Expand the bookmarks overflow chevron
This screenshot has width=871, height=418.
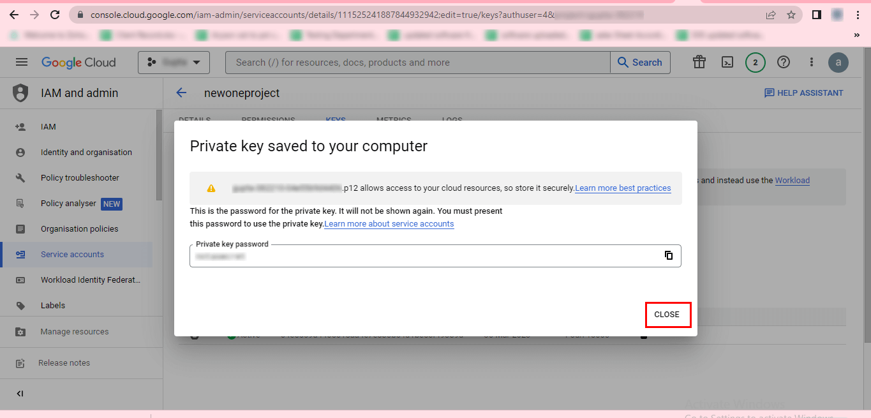(x=856, y=35)
